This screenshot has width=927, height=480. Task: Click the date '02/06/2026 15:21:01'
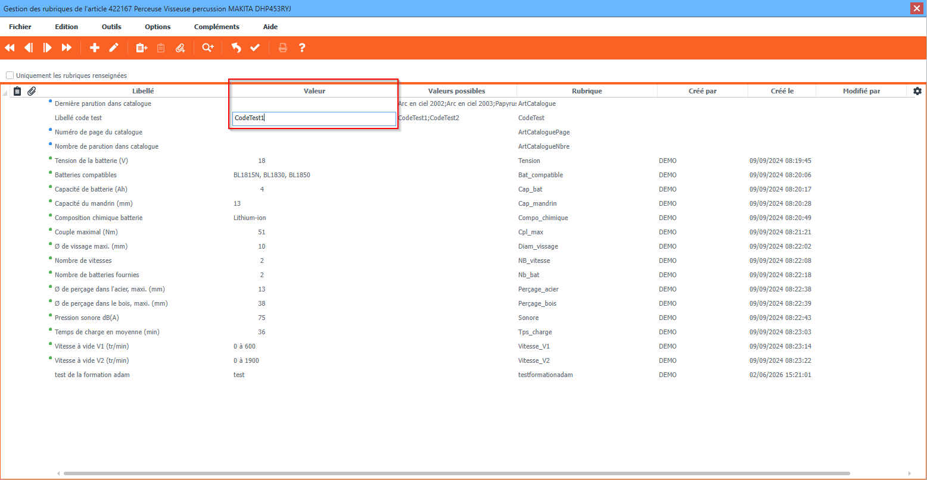780,375
